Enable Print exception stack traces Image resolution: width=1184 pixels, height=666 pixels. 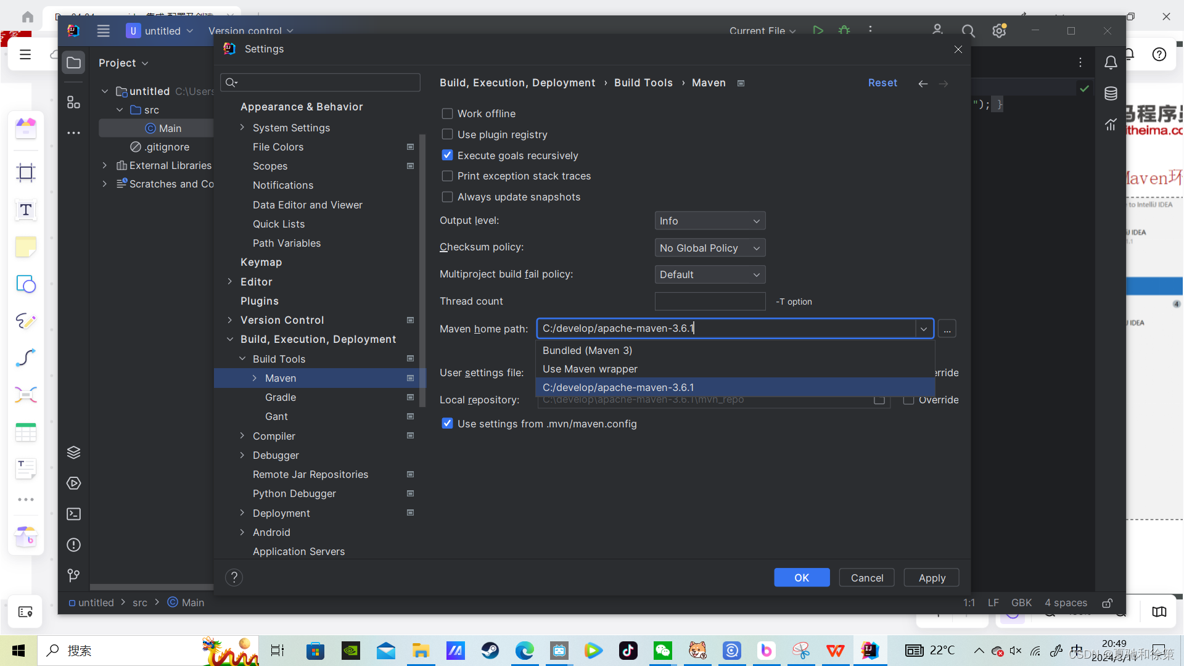coord(447,176)
